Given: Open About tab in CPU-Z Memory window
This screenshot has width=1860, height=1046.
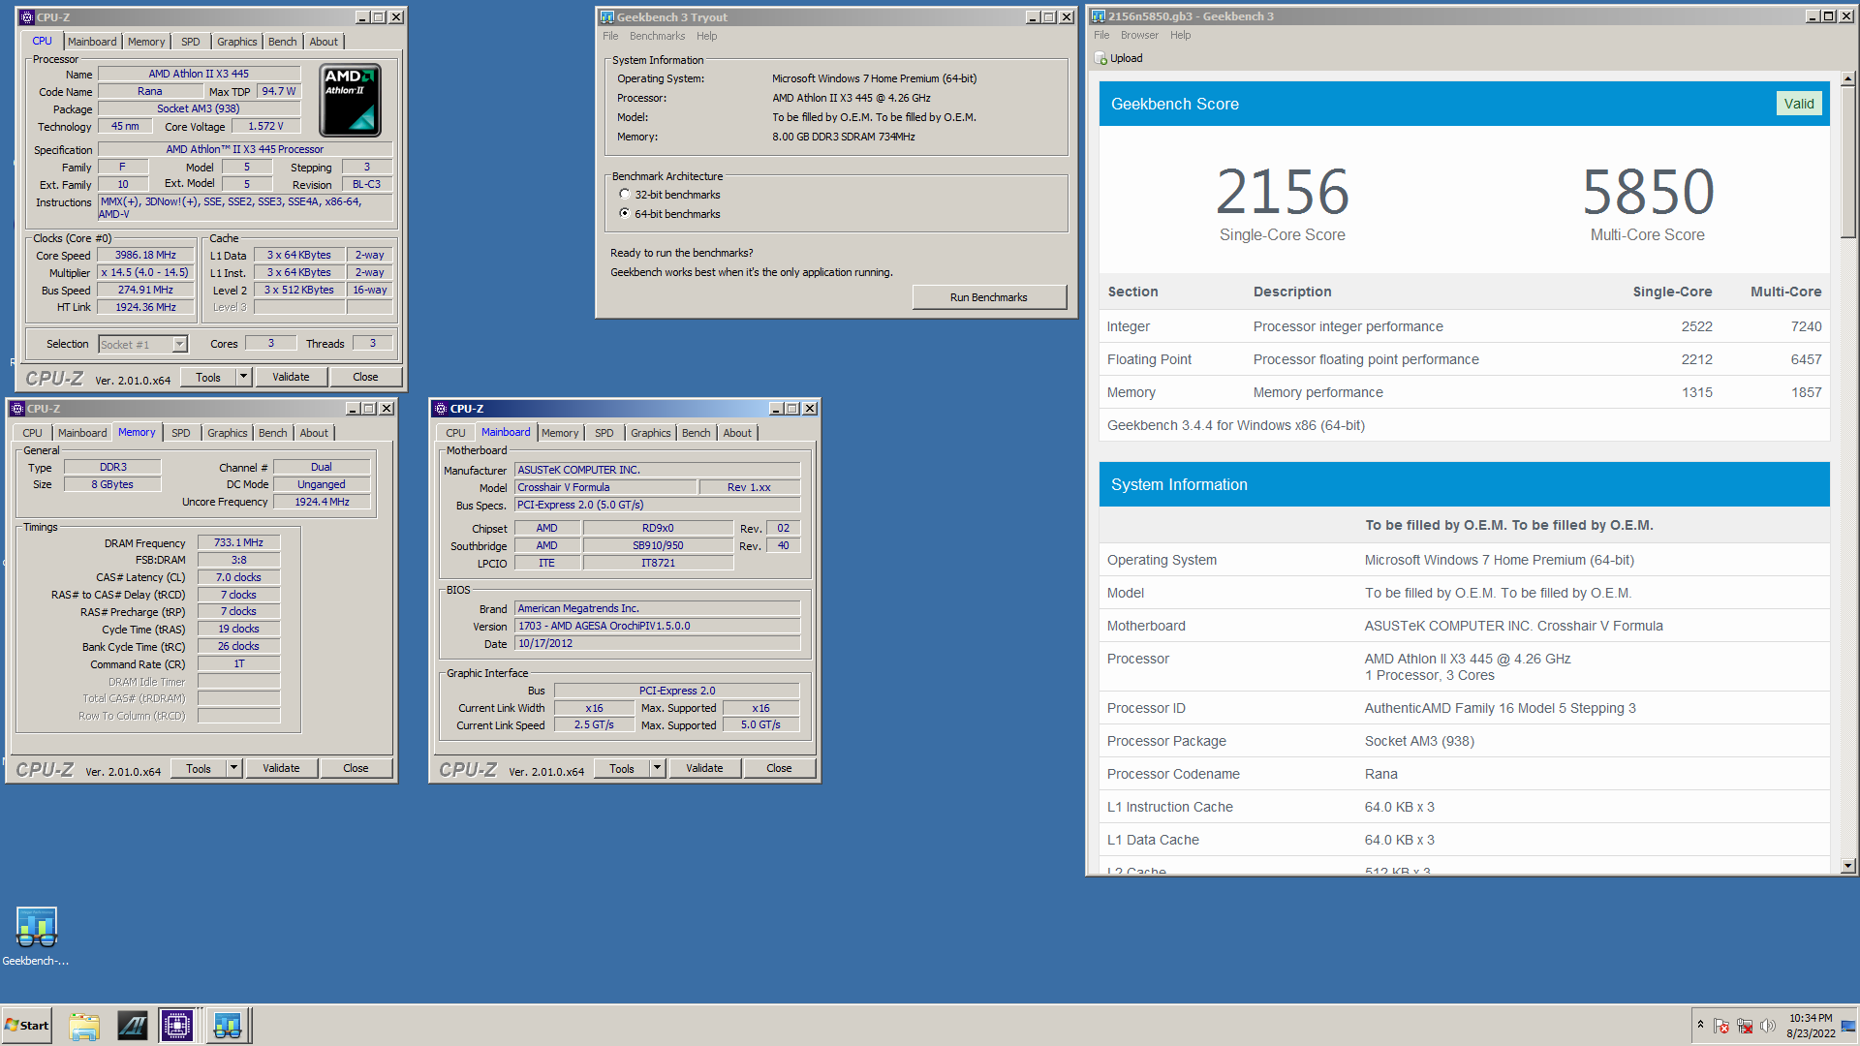Looking at the screenshot, I should (314, 433).
